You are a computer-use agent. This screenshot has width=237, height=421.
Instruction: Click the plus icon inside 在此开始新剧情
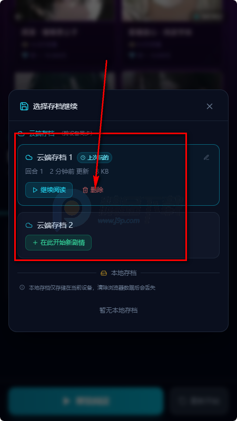point(35,243)
